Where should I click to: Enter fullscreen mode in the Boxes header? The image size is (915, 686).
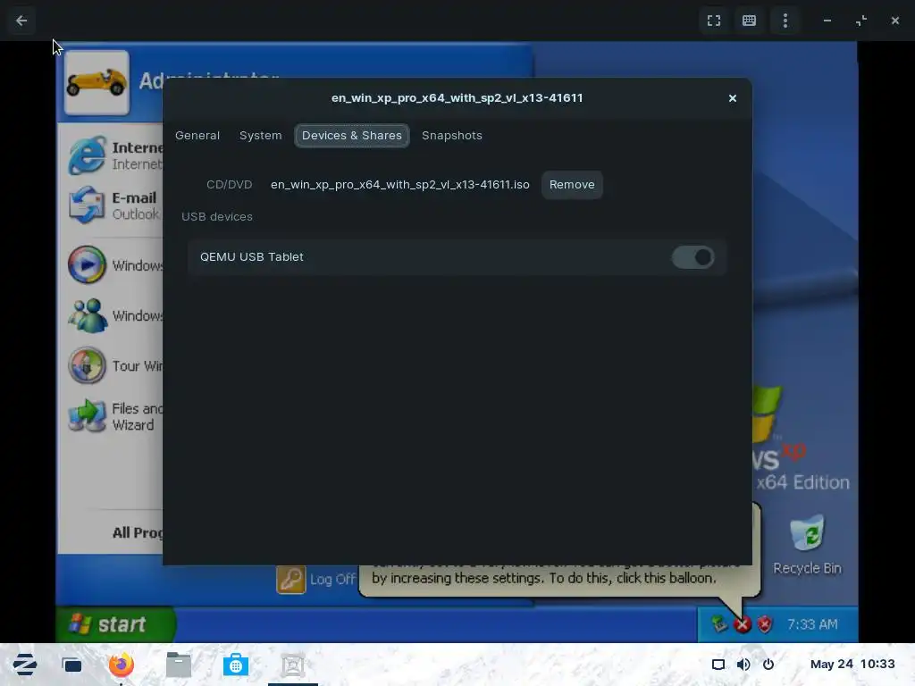pyautogui.click(x=714, y=21)
